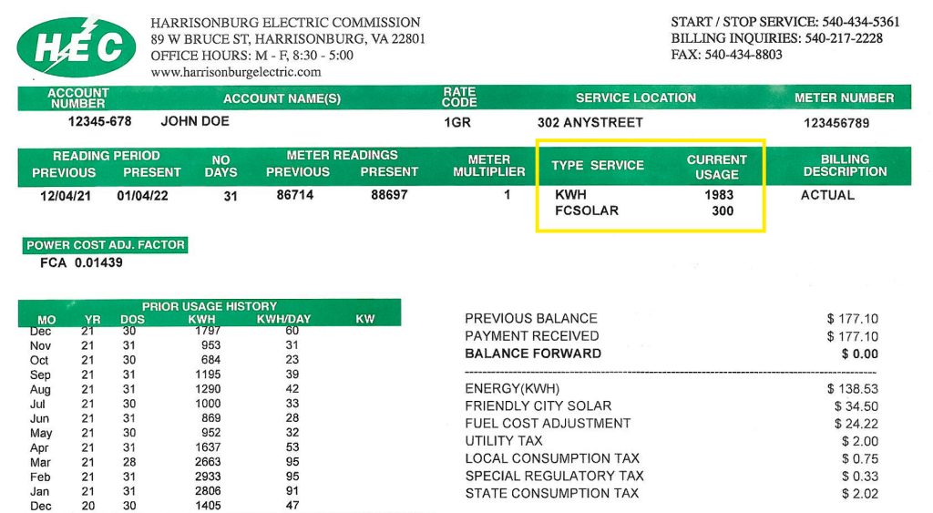Click the 'BILLING DESCRIPTION' header
933x513 pixels.
[845, 166]
